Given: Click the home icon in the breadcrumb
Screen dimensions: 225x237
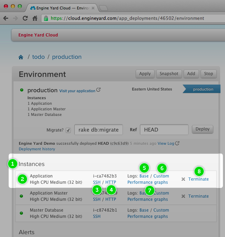Looking at the screenshot, I should pos(21,57).
